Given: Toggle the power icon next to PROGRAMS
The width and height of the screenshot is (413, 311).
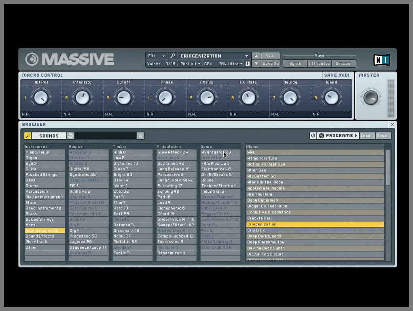Looking at the screenshot, I should tap(313, 136).
